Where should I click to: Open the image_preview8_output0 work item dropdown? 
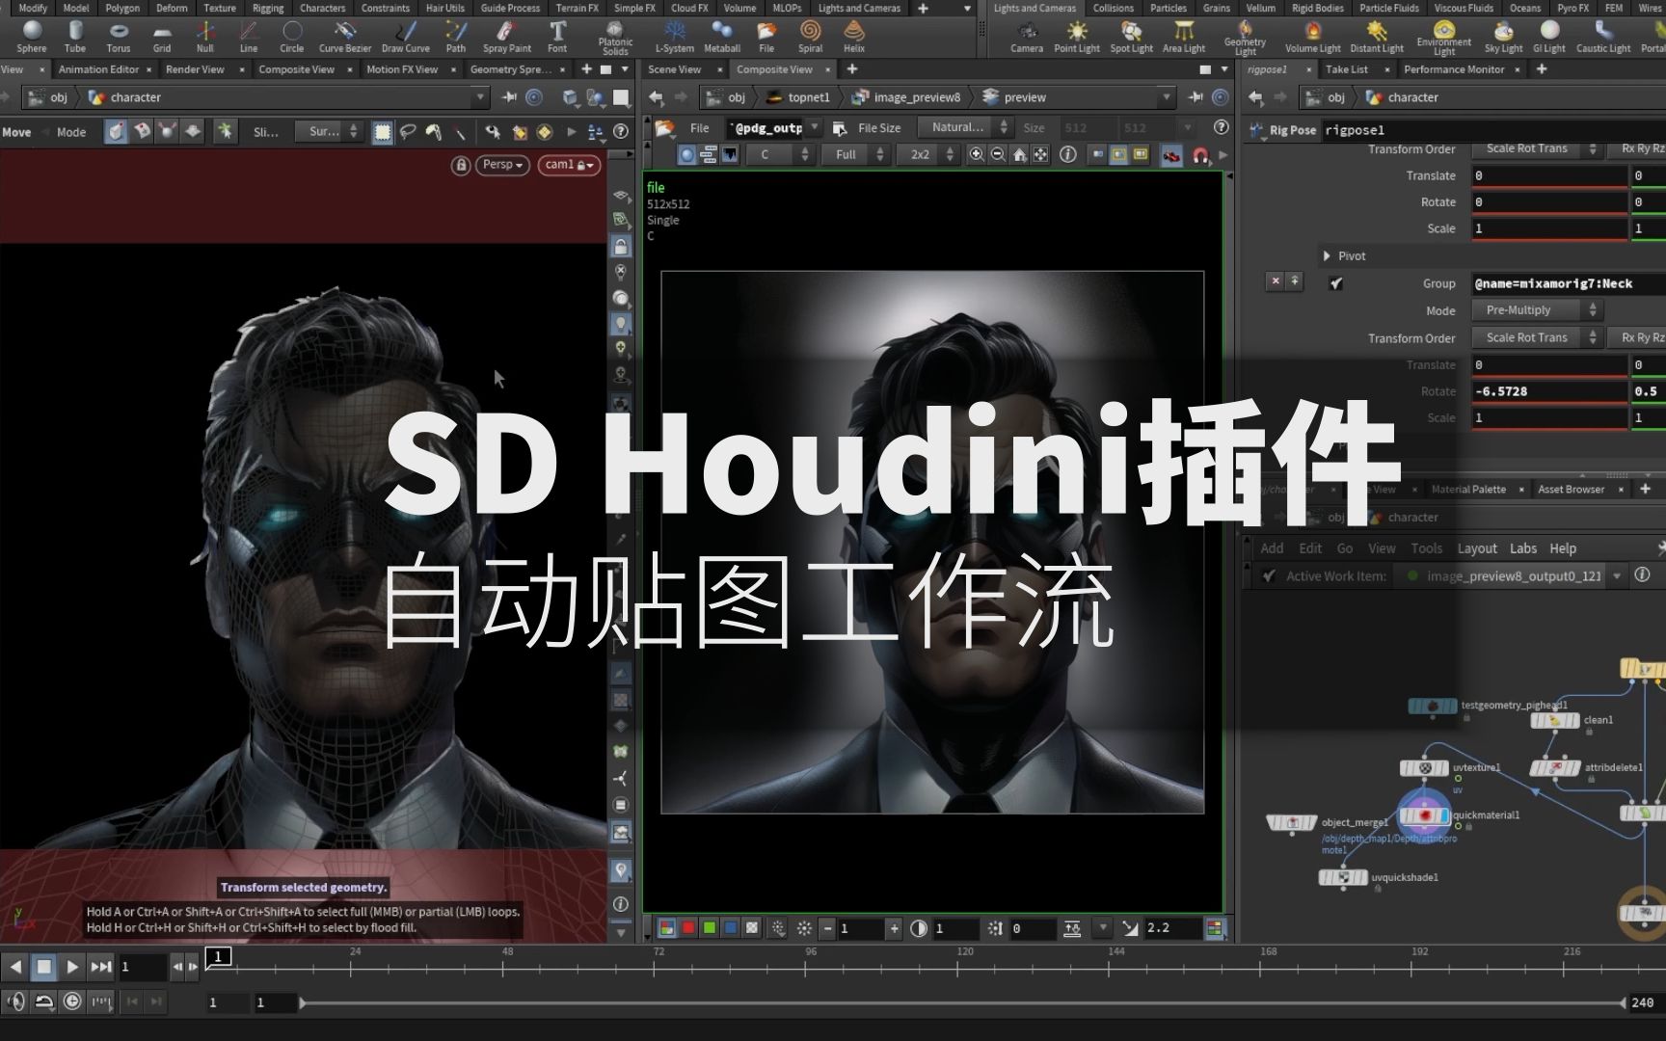click(1512, 575)
